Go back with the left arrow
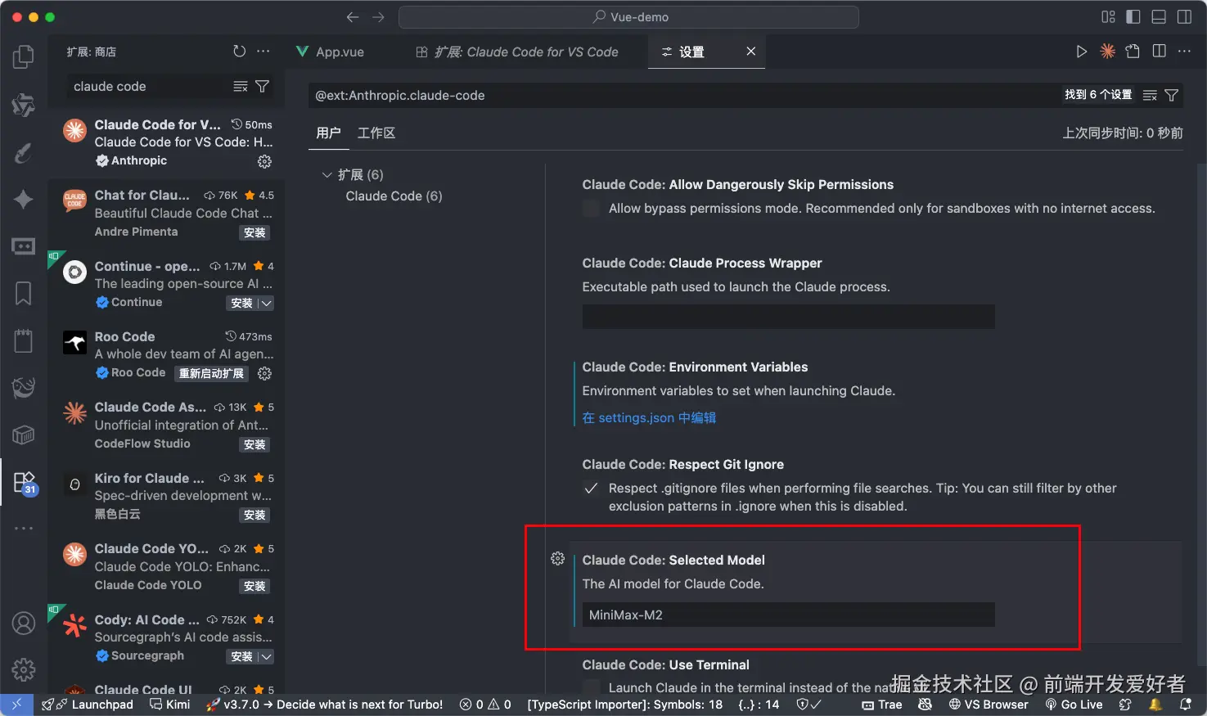1207x716 pixels. (x=353, y=17)
